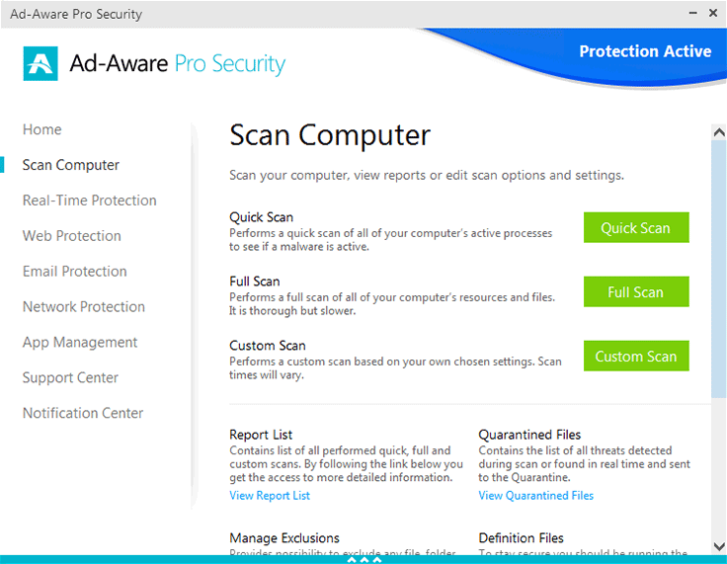Minimize the Ad-Aware window
The height and width of the screenshot is (564, 727).
tap(688, 14)
